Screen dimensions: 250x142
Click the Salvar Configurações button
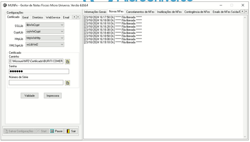click(19, 131)
